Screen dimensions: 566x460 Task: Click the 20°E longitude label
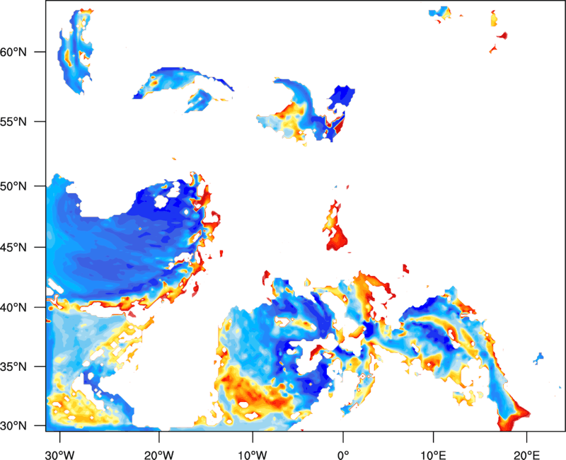pos(526,455)
